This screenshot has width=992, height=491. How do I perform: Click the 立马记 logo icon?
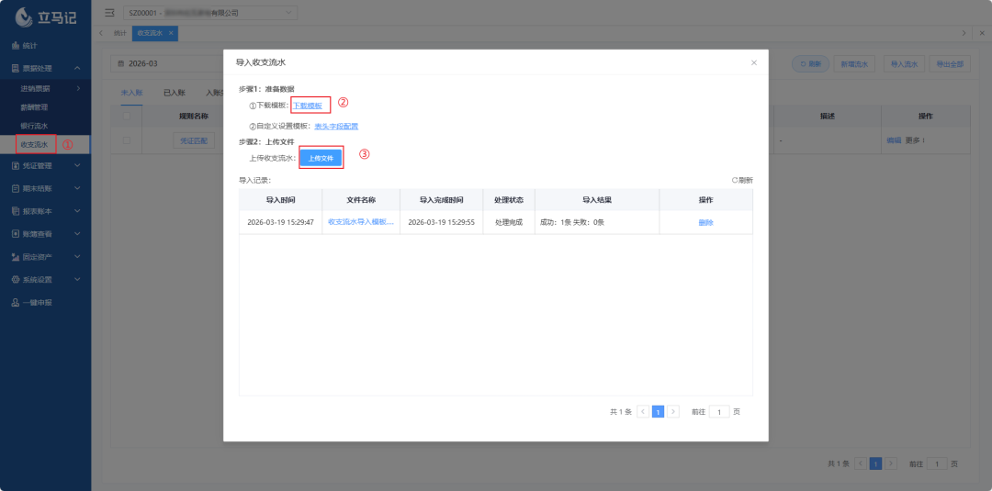pyautogui.click(x=24, y=17)
